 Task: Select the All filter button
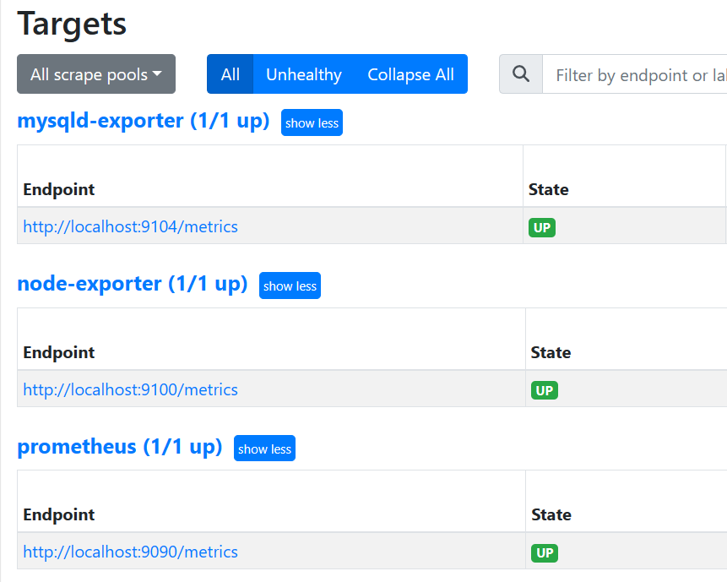[x=231, y=74]
